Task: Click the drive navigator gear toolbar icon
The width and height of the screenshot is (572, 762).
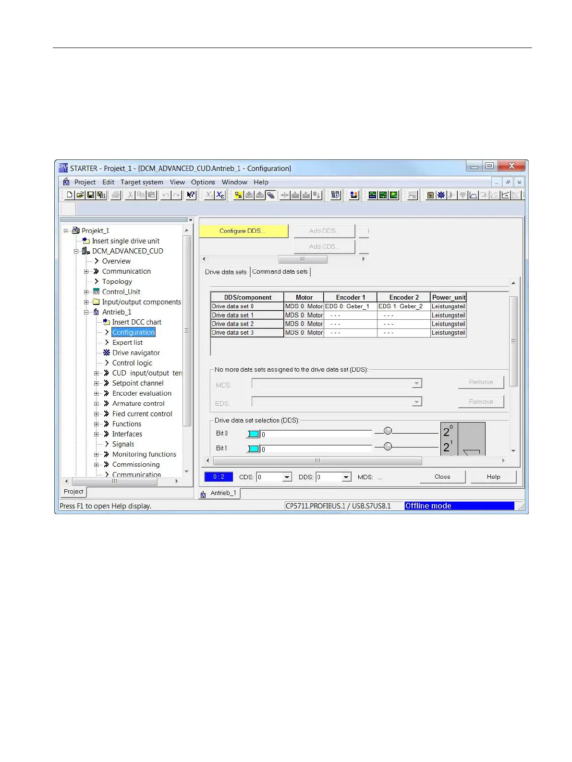Action: coord(441,195)
